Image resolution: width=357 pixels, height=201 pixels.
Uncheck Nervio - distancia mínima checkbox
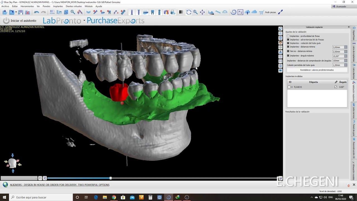point(288,51)
